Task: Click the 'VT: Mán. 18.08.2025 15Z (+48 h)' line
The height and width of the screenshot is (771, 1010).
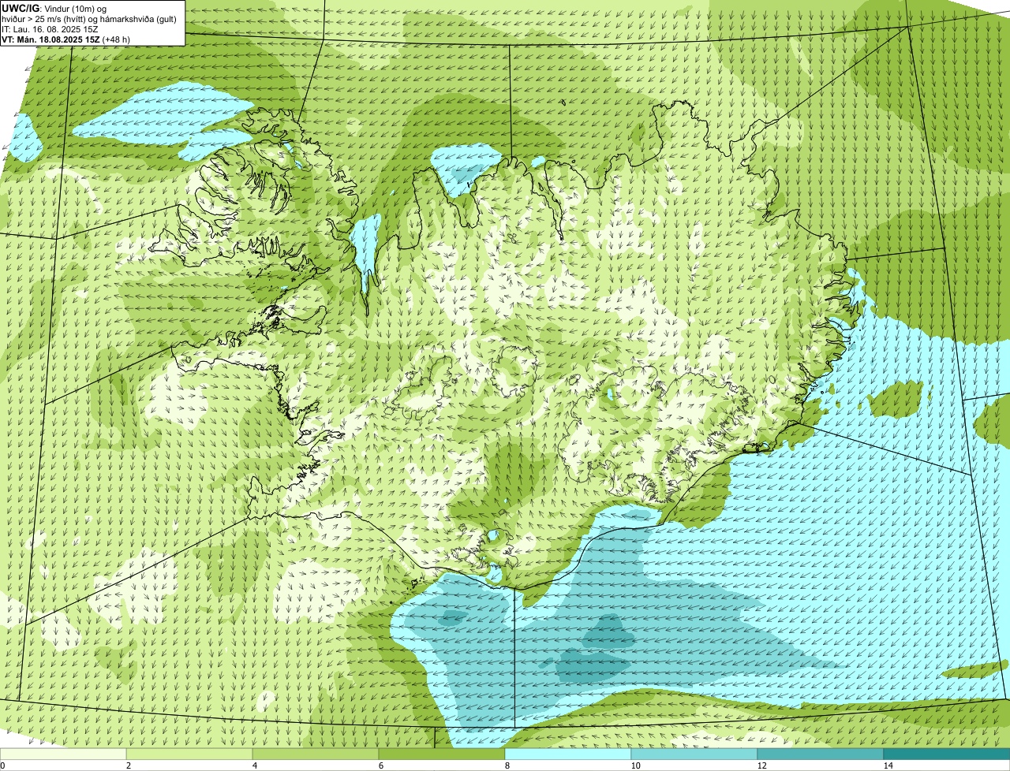Action: pos(65,39)
